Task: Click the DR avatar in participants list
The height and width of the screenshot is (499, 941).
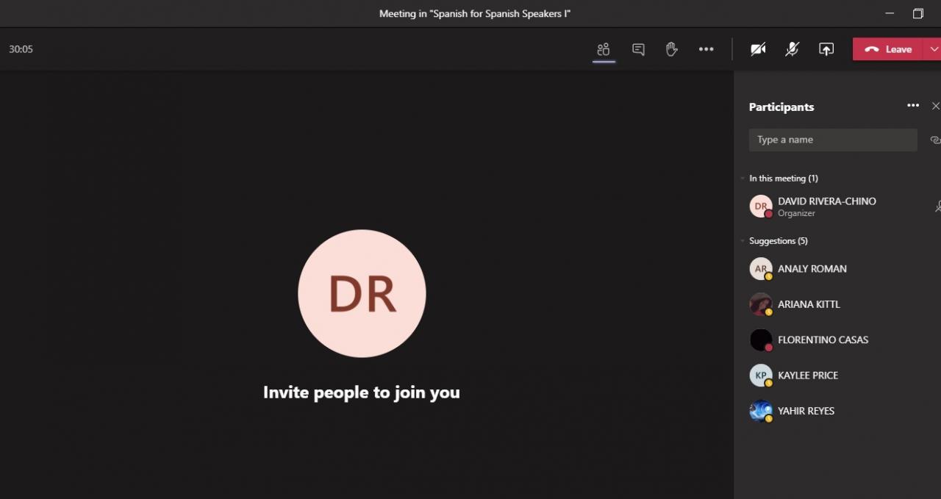Action: click(x=761, y=207)
